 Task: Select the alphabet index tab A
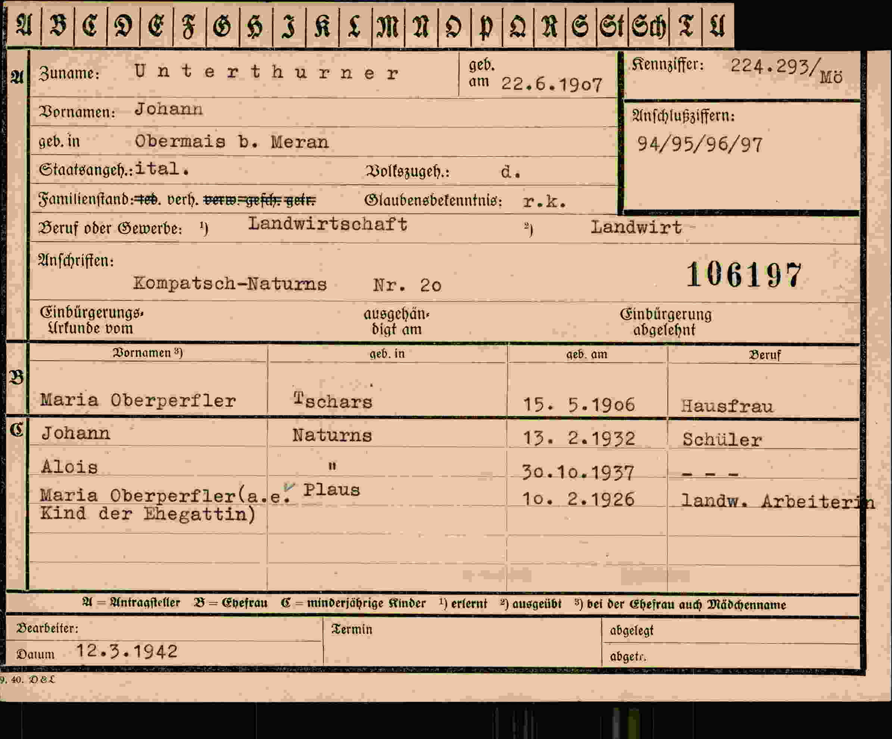pos(24,25)
